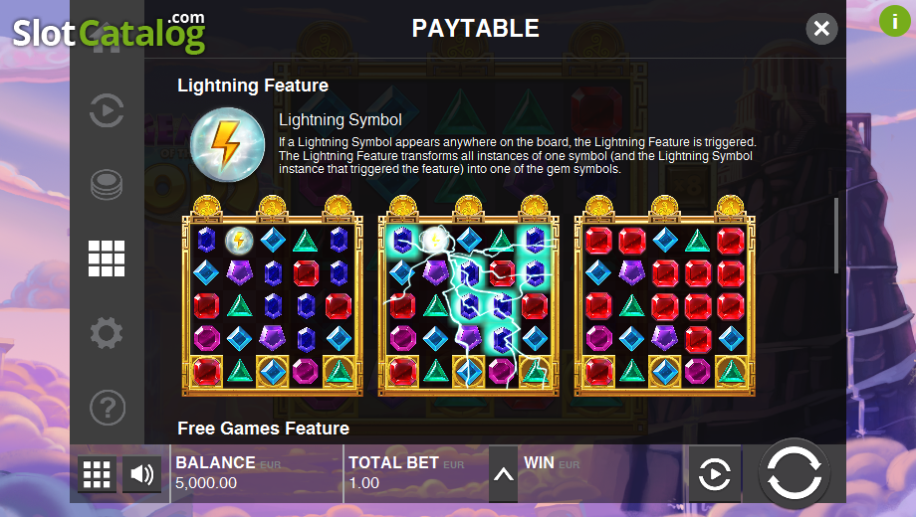Click the Lightning Symbol orb image
The width and height of the screenshot is (916, 517).
tap(227, 144)
